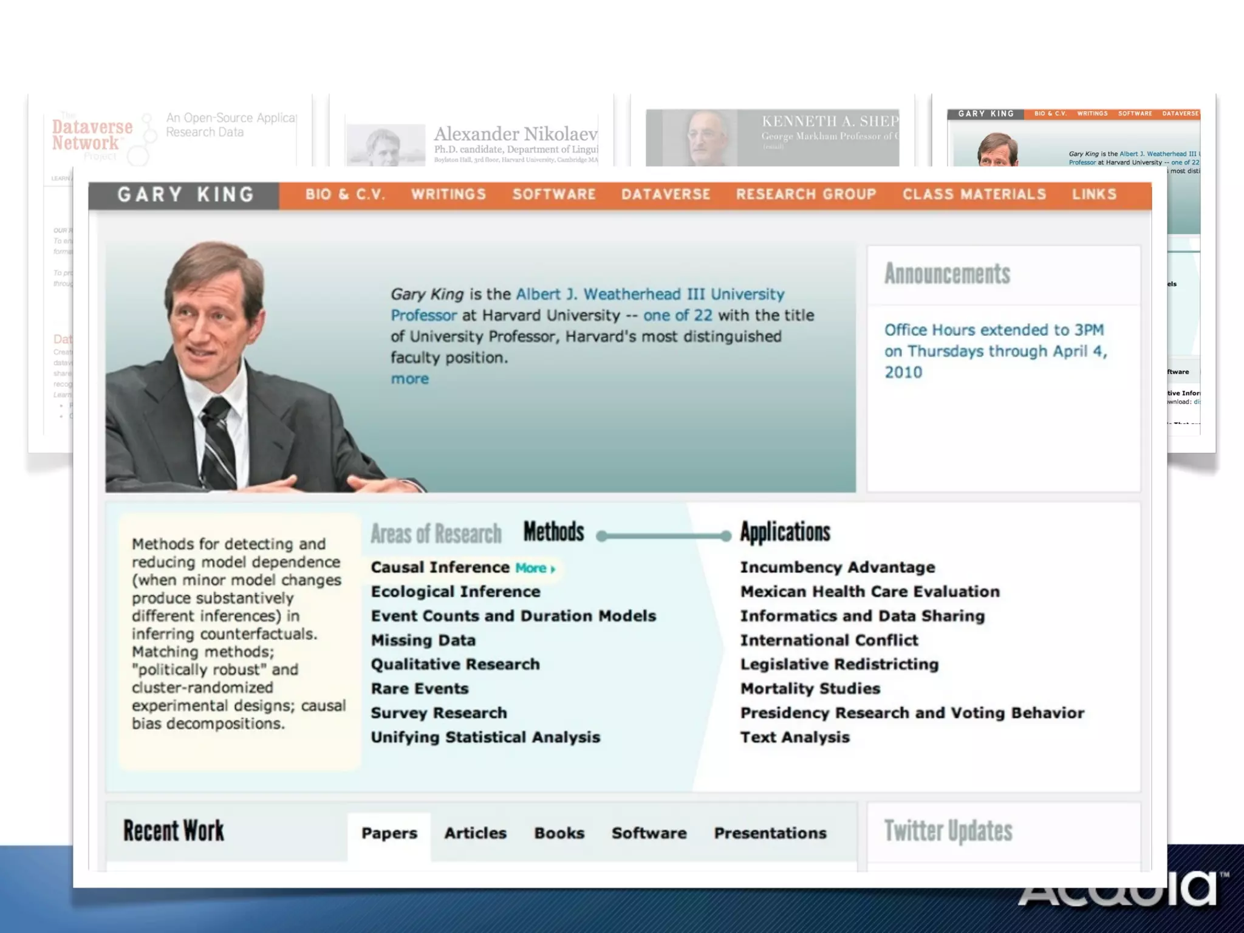
Task: Go to the Software navigation section
Action: tap(554, 194)
